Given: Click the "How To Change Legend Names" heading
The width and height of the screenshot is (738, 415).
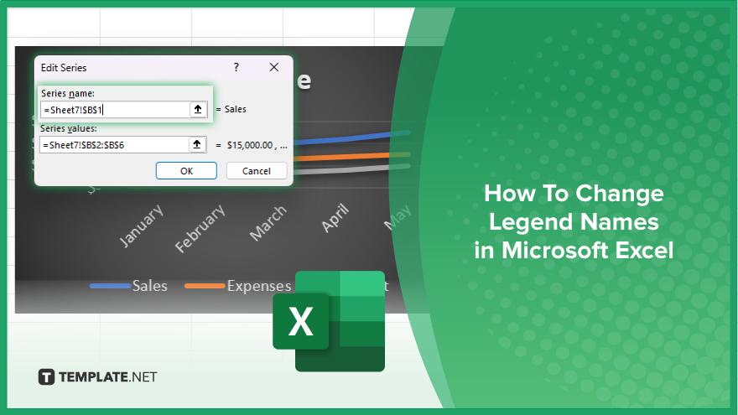Looking at the screenshot, I should click(574, 208).
